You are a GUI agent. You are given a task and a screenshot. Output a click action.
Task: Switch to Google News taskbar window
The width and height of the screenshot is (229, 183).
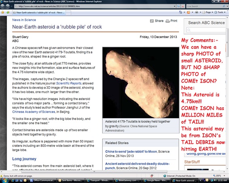click(x=156, y=181)
